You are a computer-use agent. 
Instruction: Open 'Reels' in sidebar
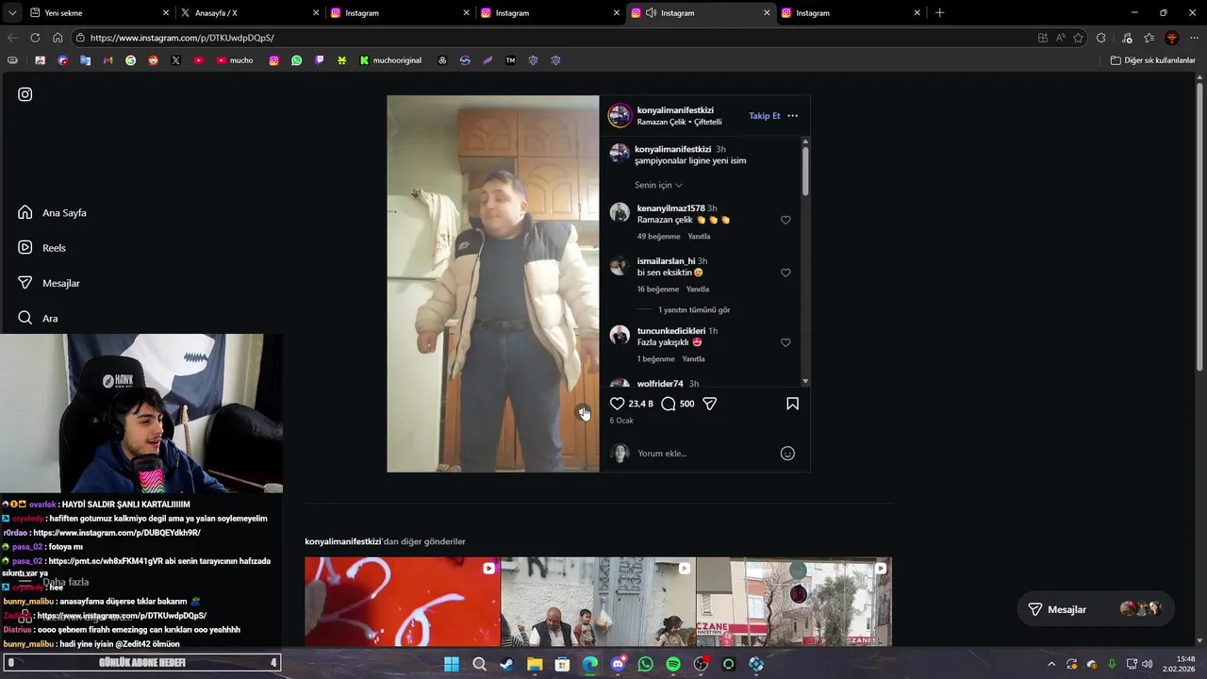[x=41, y=248]
